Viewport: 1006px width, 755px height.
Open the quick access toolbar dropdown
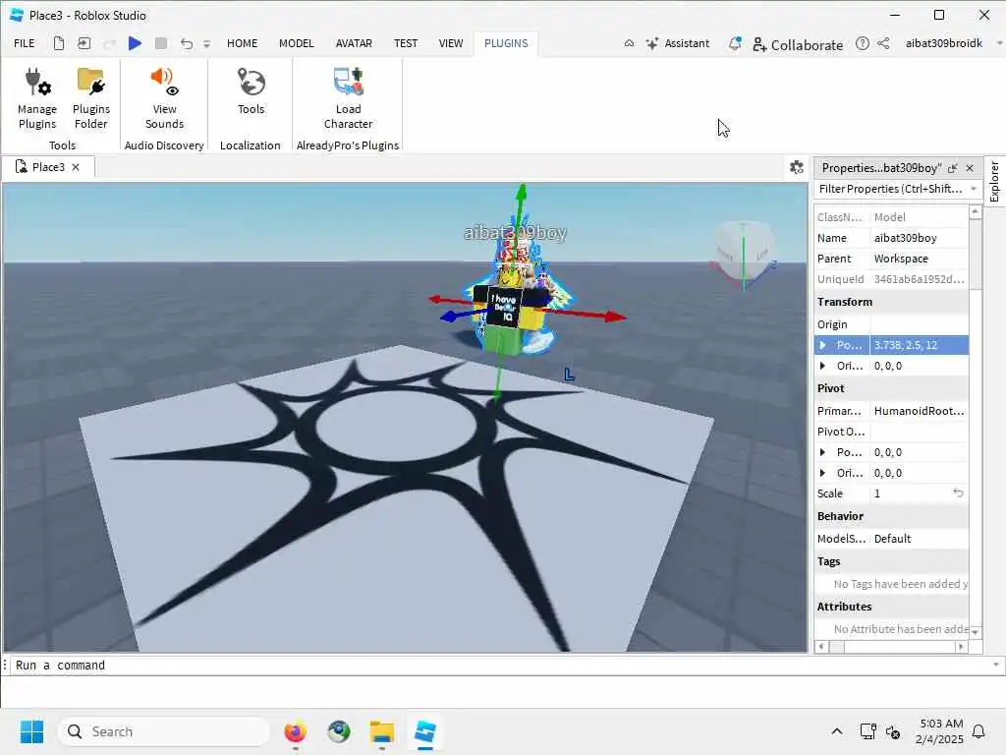coord(206,43)
